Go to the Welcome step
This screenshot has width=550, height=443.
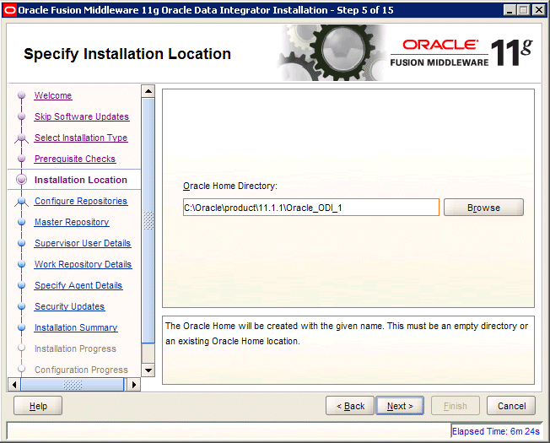[x=53, y=95]
